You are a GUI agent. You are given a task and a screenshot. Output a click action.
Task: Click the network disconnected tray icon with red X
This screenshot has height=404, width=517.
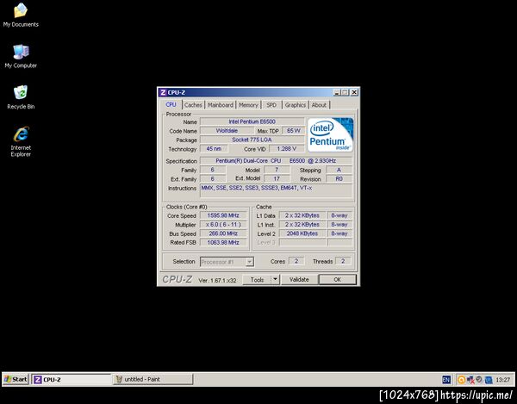click(x=470, y=380)
